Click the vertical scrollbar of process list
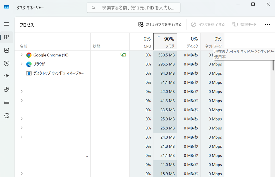 coord(273,65)
